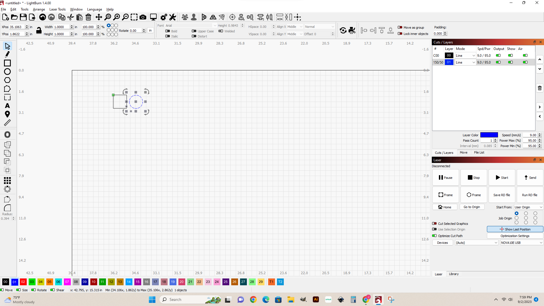Open the Preview monitor icon
Image resolution: width=544 pixels, height=306 pixels.
[x=153, y=17]
